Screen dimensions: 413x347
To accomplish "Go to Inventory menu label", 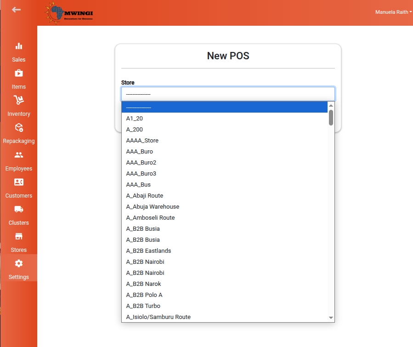I will point(19,114).
